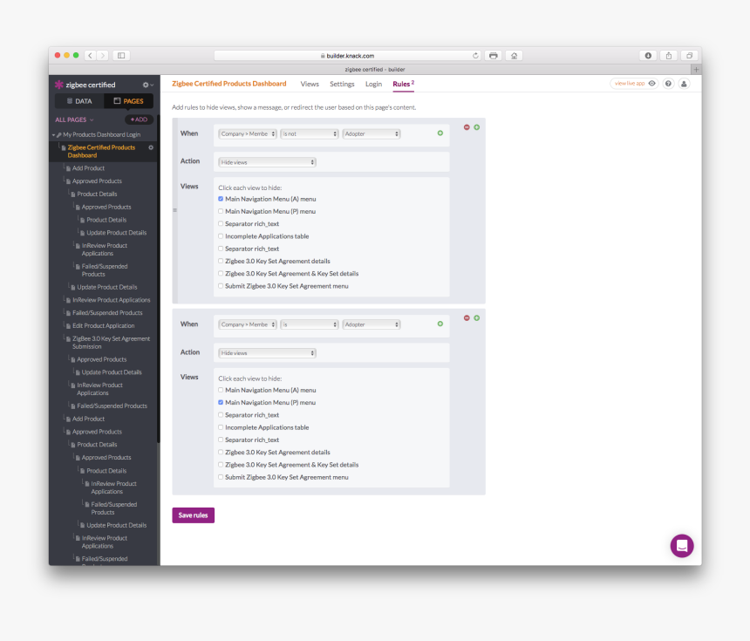Switch to the Login tab
Image resolution: width=750 pixels, height=641 pixels.
[373, 85]
